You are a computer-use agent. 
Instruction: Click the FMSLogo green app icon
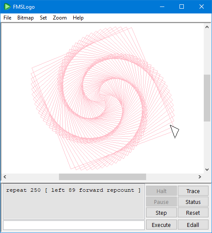(7, 7)
